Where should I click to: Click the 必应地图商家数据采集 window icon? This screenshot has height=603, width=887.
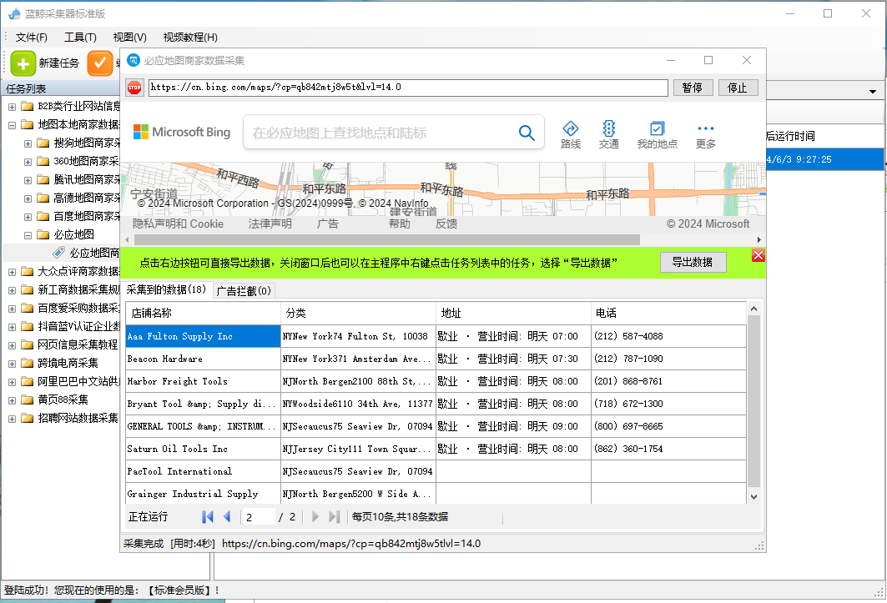134,60
